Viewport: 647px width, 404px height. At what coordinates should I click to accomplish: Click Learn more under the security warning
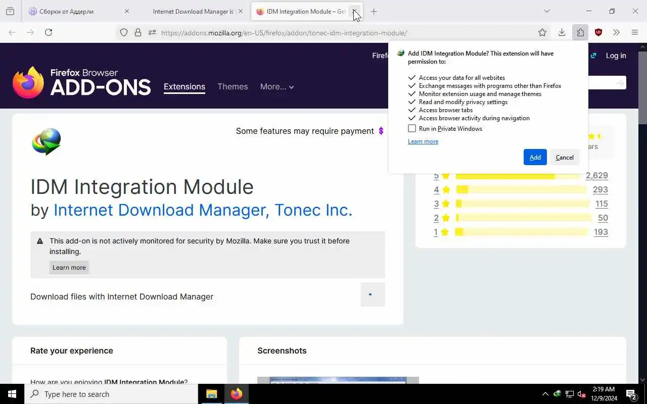click(69, 268)
